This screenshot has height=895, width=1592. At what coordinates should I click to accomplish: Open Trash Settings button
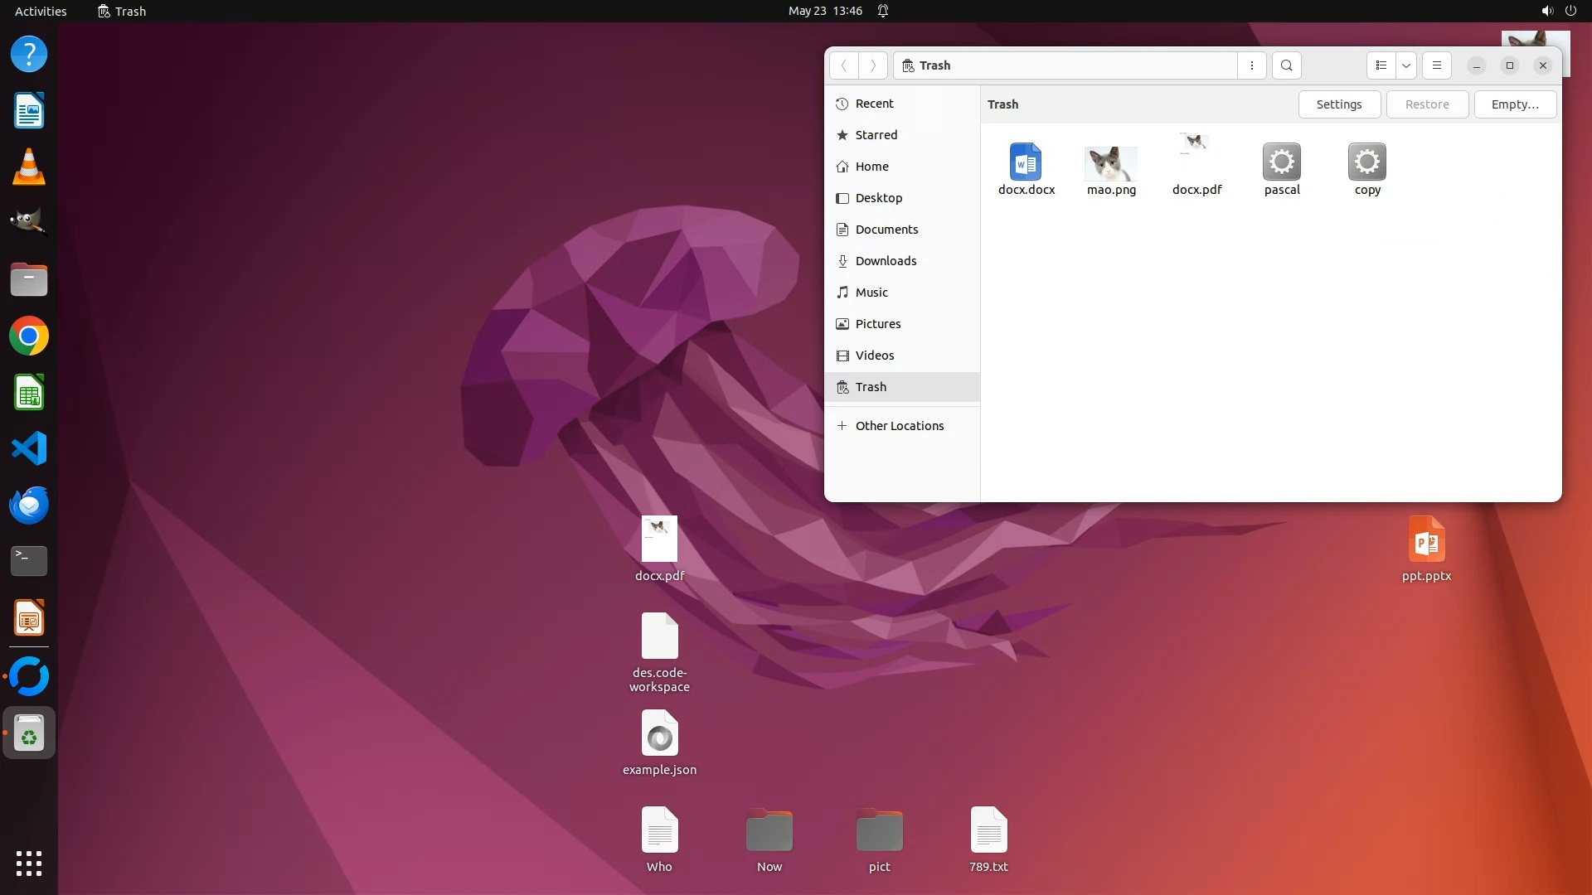pos(1338,104)
